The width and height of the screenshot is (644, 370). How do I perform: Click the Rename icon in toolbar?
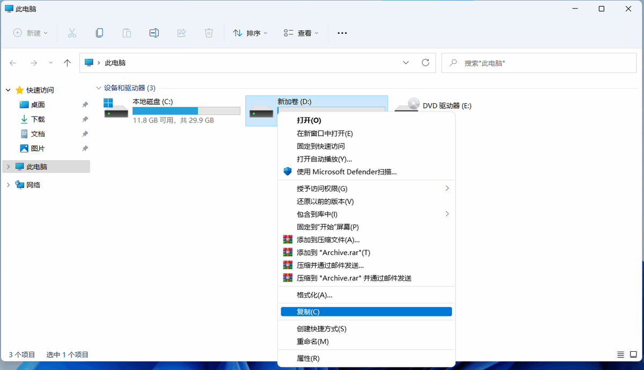pos(154,33)
